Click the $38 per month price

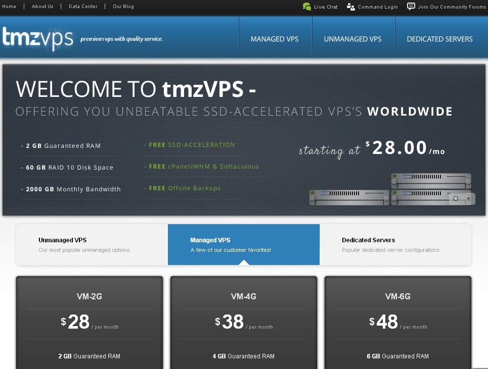pos(244,322)
